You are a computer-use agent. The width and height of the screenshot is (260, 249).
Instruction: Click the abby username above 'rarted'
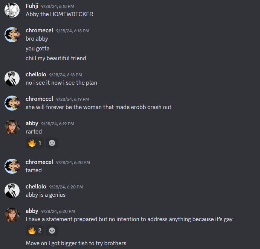(32, 123)
